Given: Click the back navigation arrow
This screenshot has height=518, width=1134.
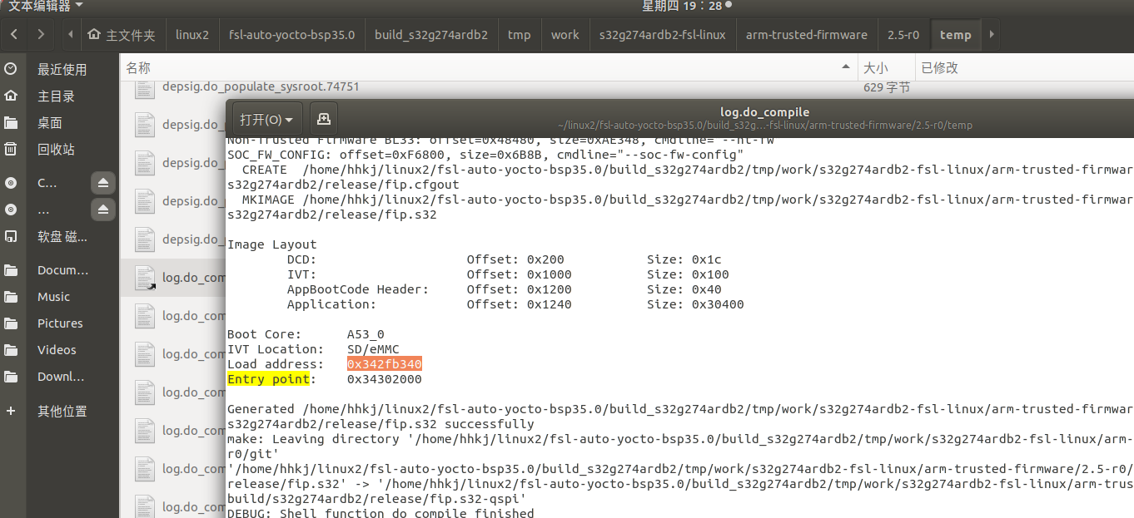Looking at the screenshot, I should [14, 34].
